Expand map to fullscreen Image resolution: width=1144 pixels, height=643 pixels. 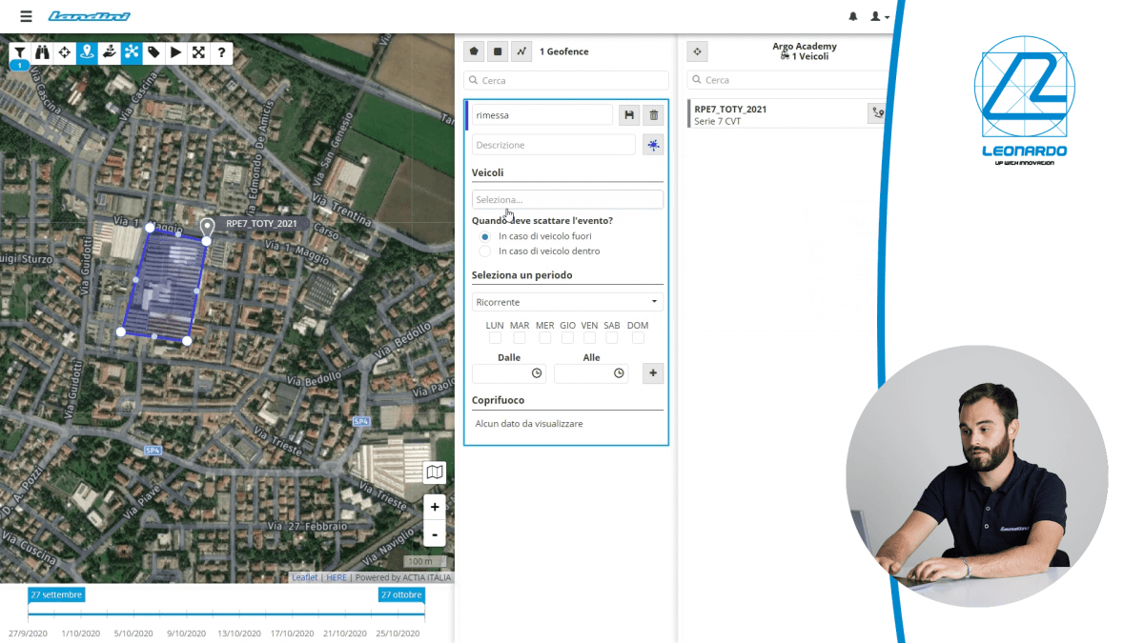click(x=198, y=52)
